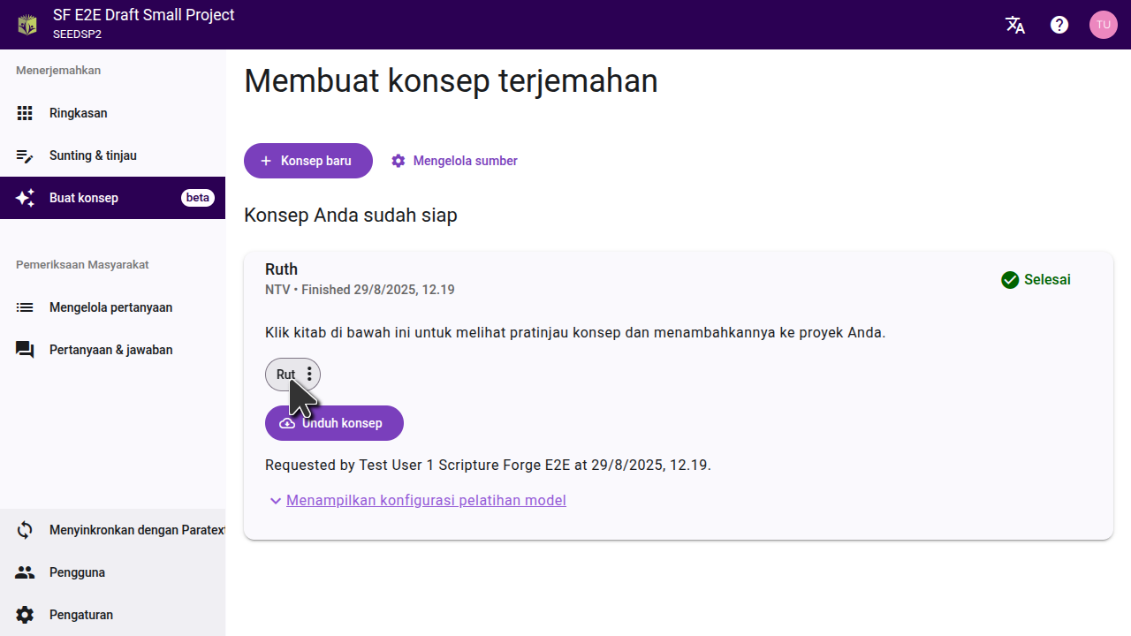Open the three-dot menu on Rut chip

coord(309,375)
